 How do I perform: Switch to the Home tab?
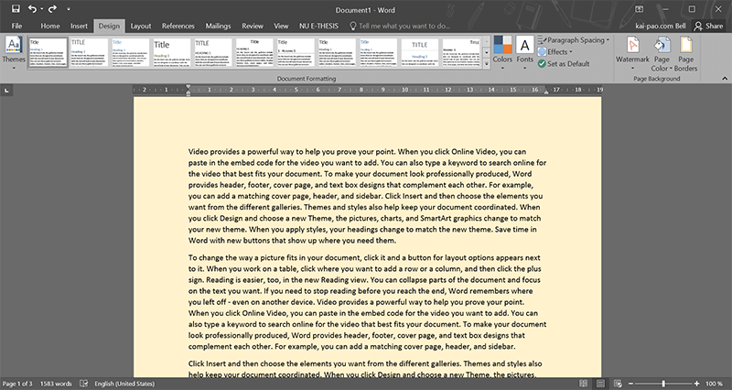coord(50,27)
